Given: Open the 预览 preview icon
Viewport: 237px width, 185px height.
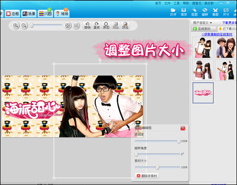Looking at the screenshot, I should [125, 26].
